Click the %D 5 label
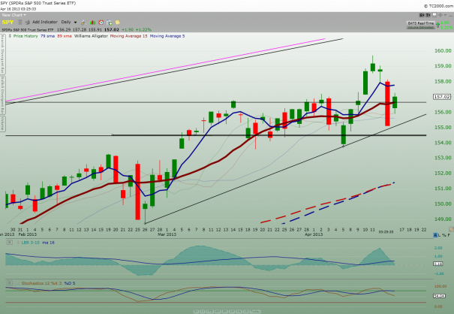 (70, 283)
